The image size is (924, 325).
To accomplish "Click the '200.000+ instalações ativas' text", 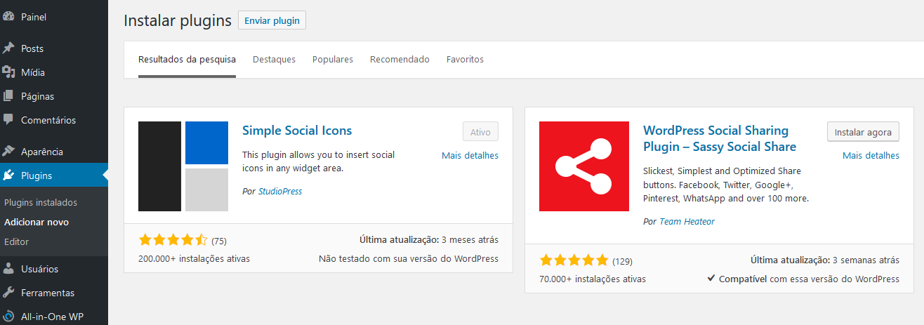I will (x=194, y=258).
